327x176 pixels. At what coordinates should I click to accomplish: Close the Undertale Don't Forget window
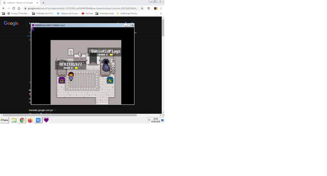[x=132, y=25]
